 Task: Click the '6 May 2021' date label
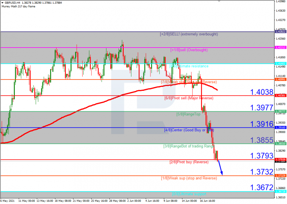pyautogui.click(x=7, y=201)
